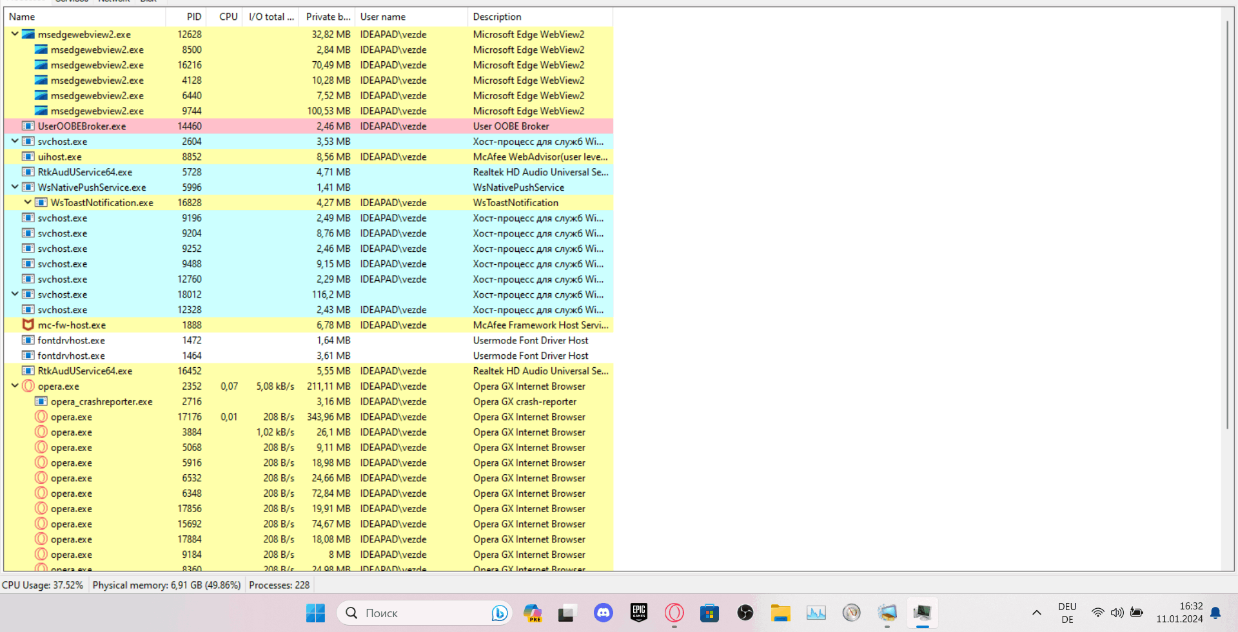Click the User OOBE Broker description cell
The height and width of the screenshot is (632, 1238).
pyautogui.click(x=511, y=126)
